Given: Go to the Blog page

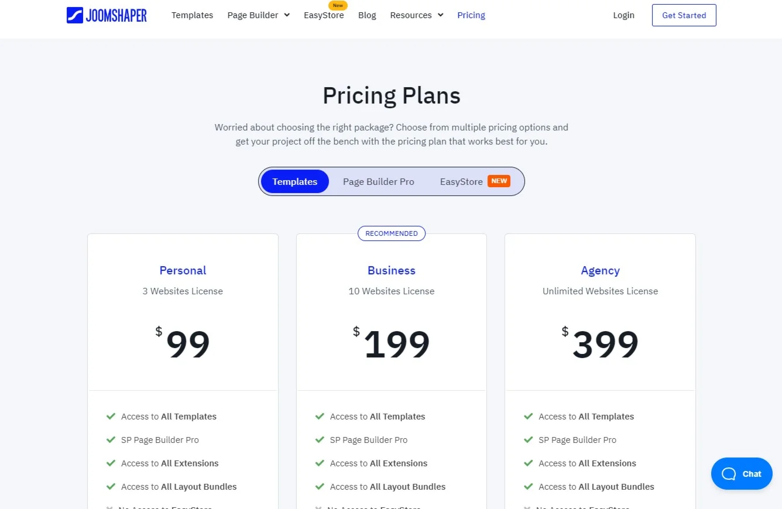Looking at the screenshot, I should [x=367, y=15].
